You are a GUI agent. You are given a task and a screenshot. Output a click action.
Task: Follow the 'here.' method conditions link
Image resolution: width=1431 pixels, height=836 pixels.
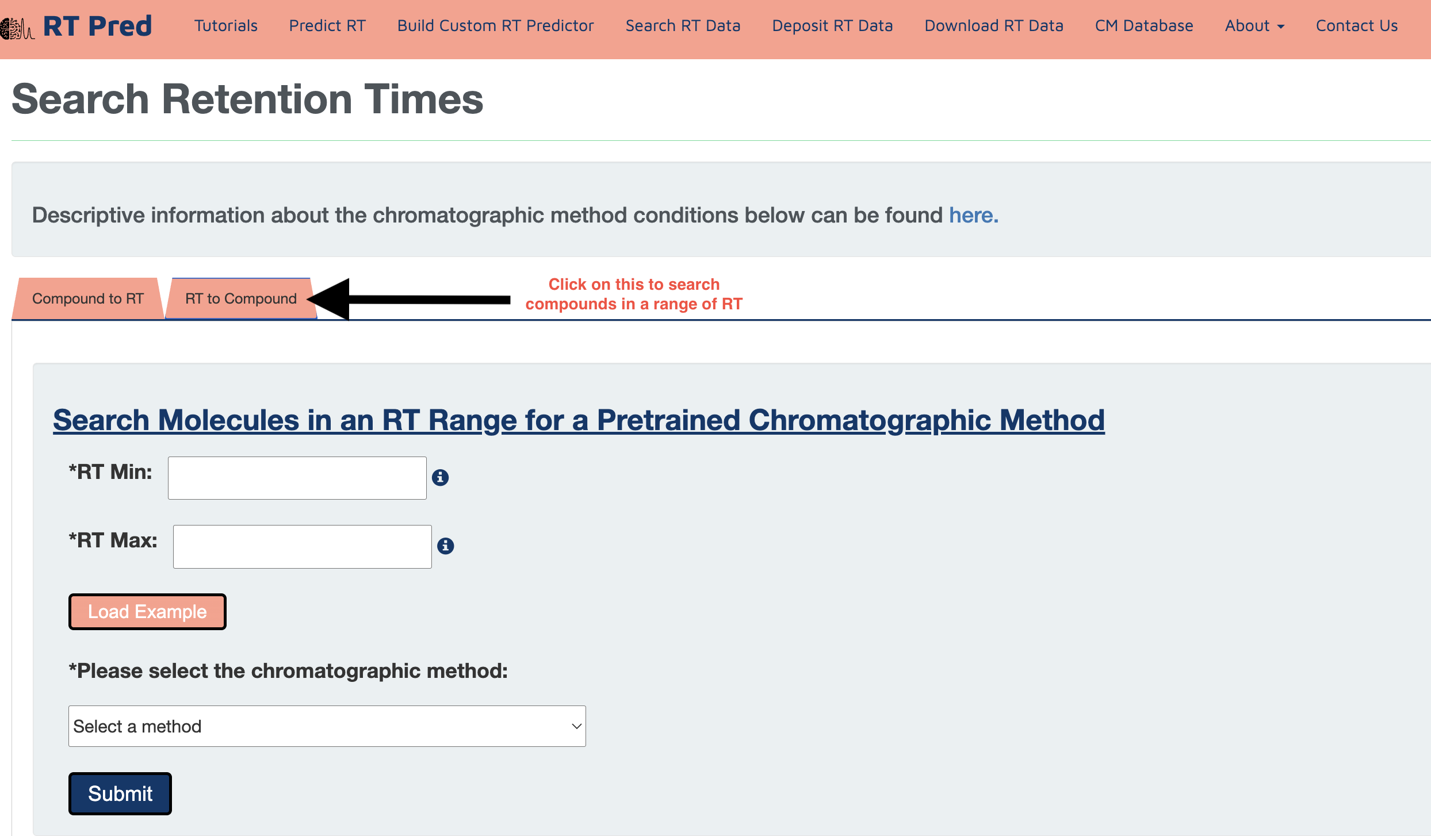[x=973, y=215]
